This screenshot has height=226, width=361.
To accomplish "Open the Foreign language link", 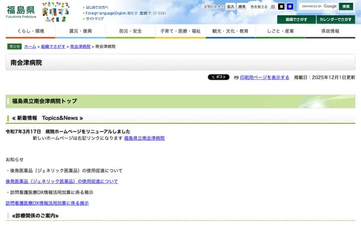I will (125, 13).
